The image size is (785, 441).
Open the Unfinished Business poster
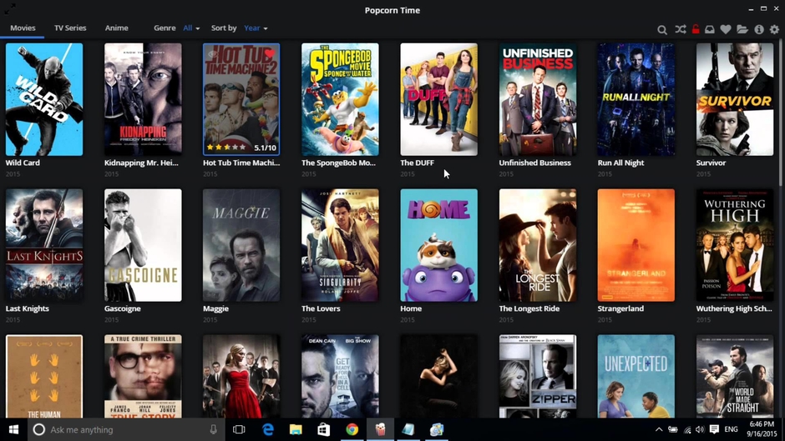coord(538,99)
